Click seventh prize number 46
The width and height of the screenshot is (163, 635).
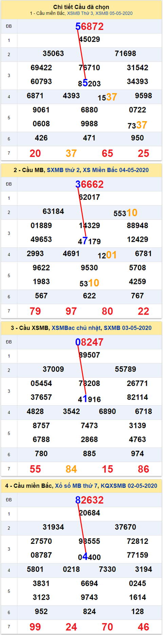click(143, 627)
